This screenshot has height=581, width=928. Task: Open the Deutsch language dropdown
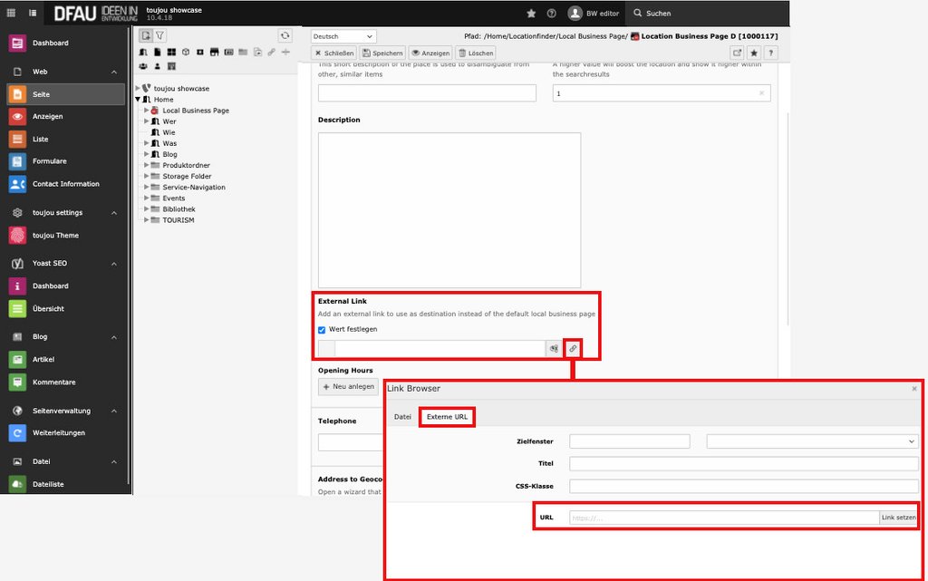pos(343,36)
